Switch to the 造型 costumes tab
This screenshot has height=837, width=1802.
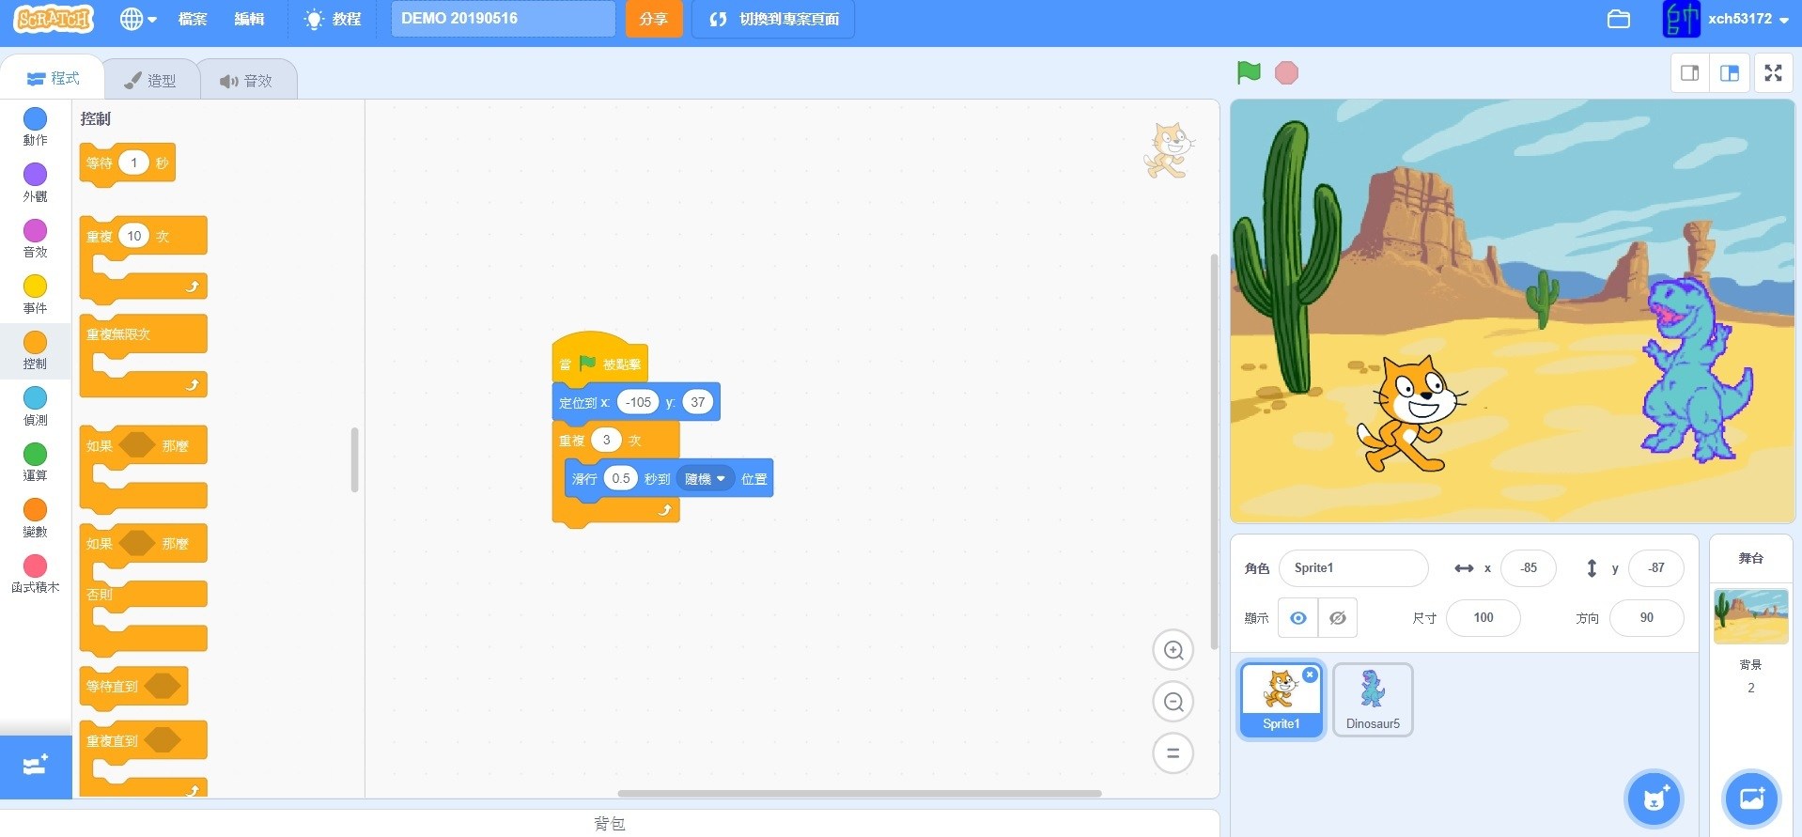coord(151,81)
